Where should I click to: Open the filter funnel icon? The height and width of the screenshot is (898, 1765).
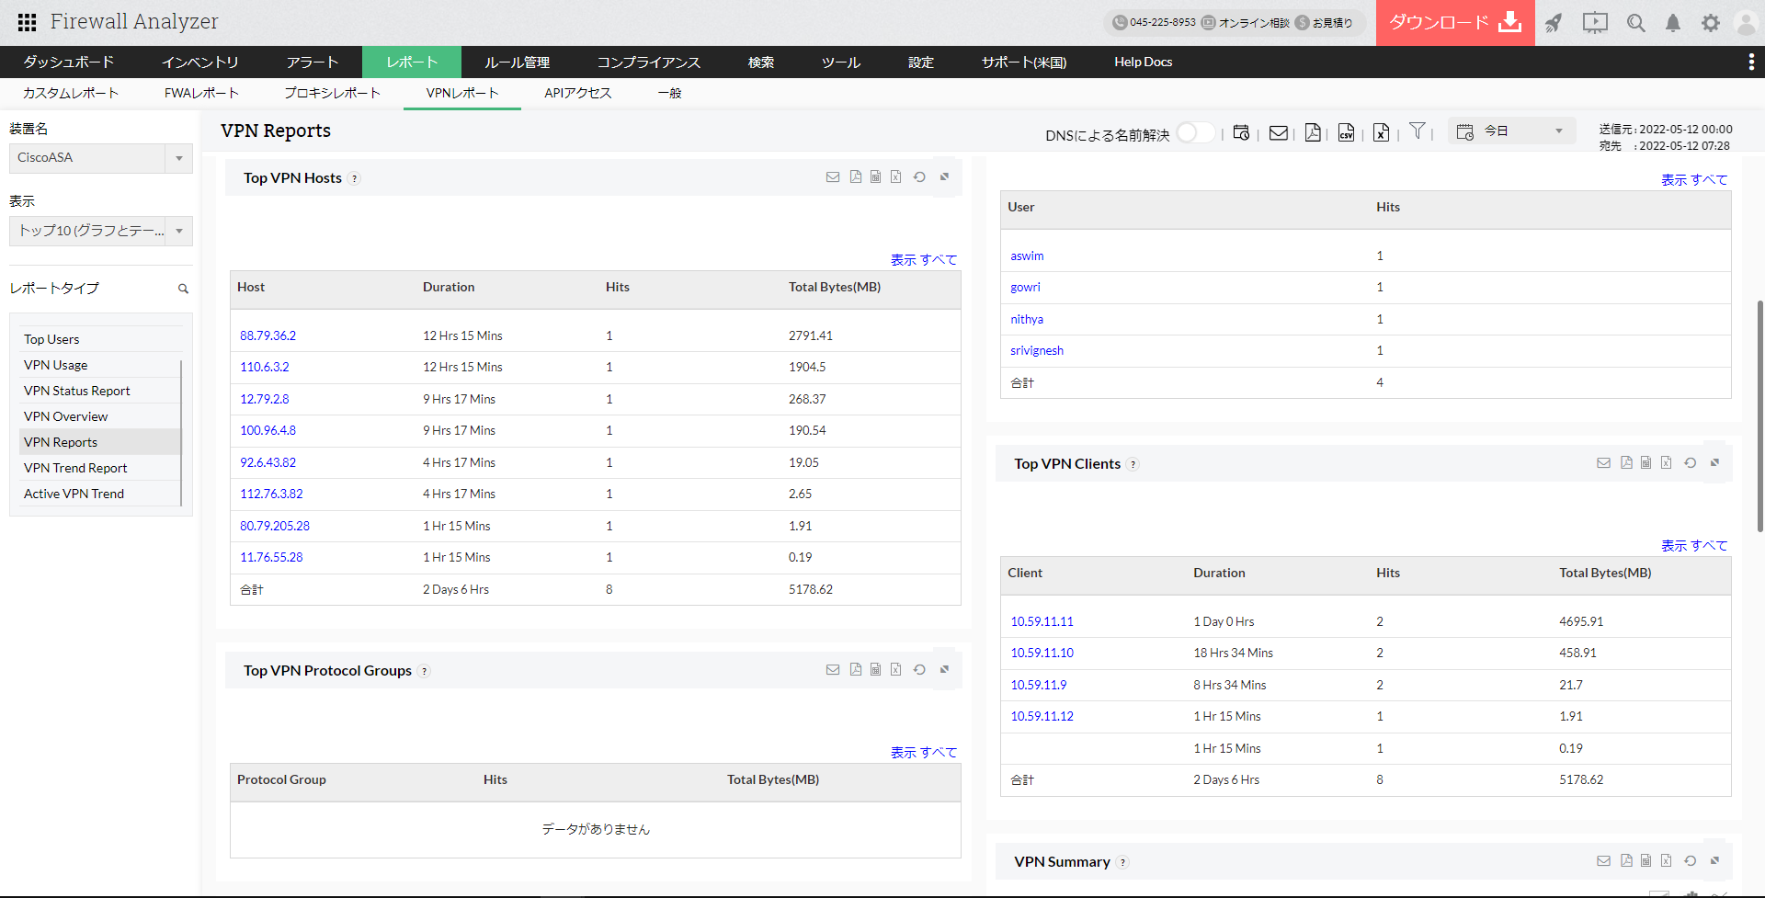coord(1418,131)
